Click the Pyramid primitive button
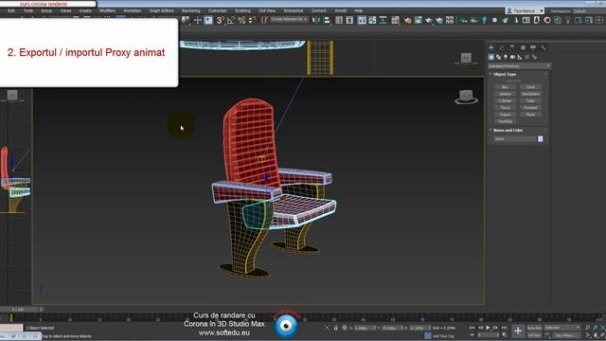 click(x=530, y=108)
